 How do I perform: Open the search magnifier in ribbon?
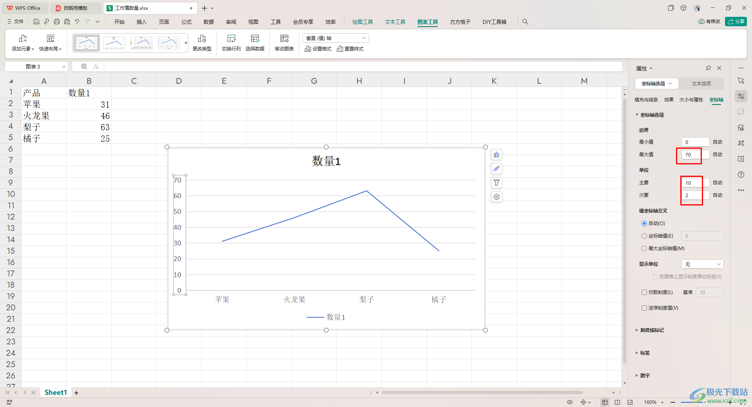[x=525, y=22]
